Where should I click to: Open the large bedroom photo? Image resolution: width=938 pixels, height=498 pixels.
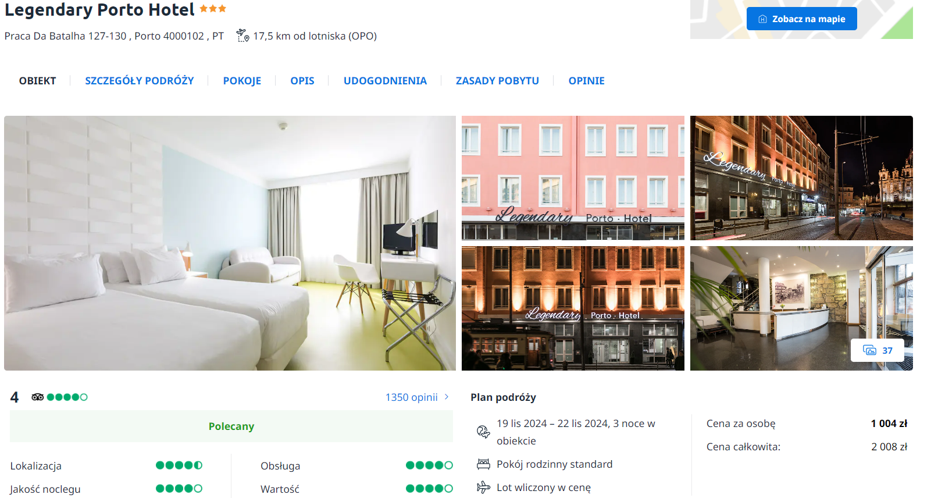[x=230, y=243]
